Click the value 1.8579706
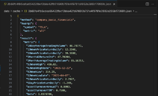This screenshot has height=96, width=158. coord(45,94)
